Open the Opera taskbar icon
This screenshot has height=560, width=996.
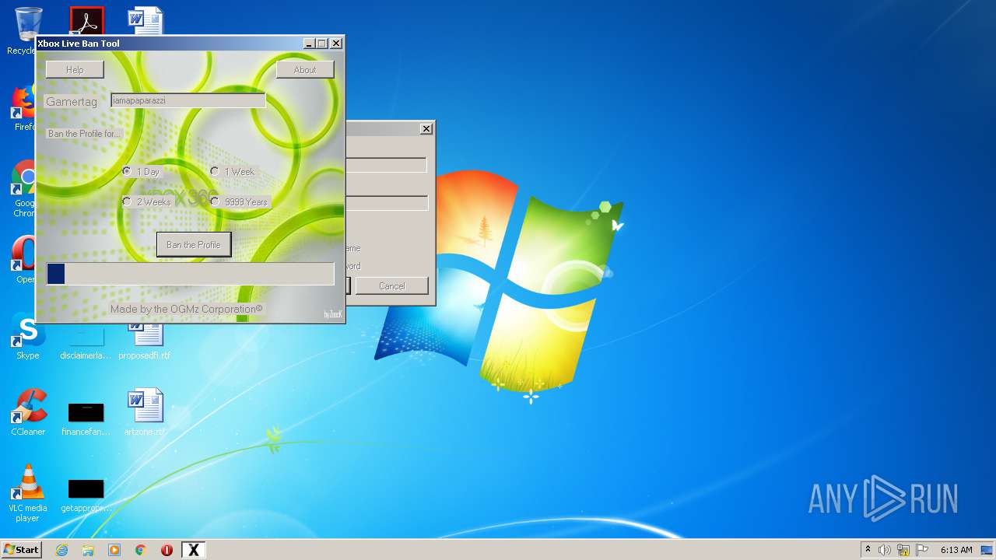167,550
